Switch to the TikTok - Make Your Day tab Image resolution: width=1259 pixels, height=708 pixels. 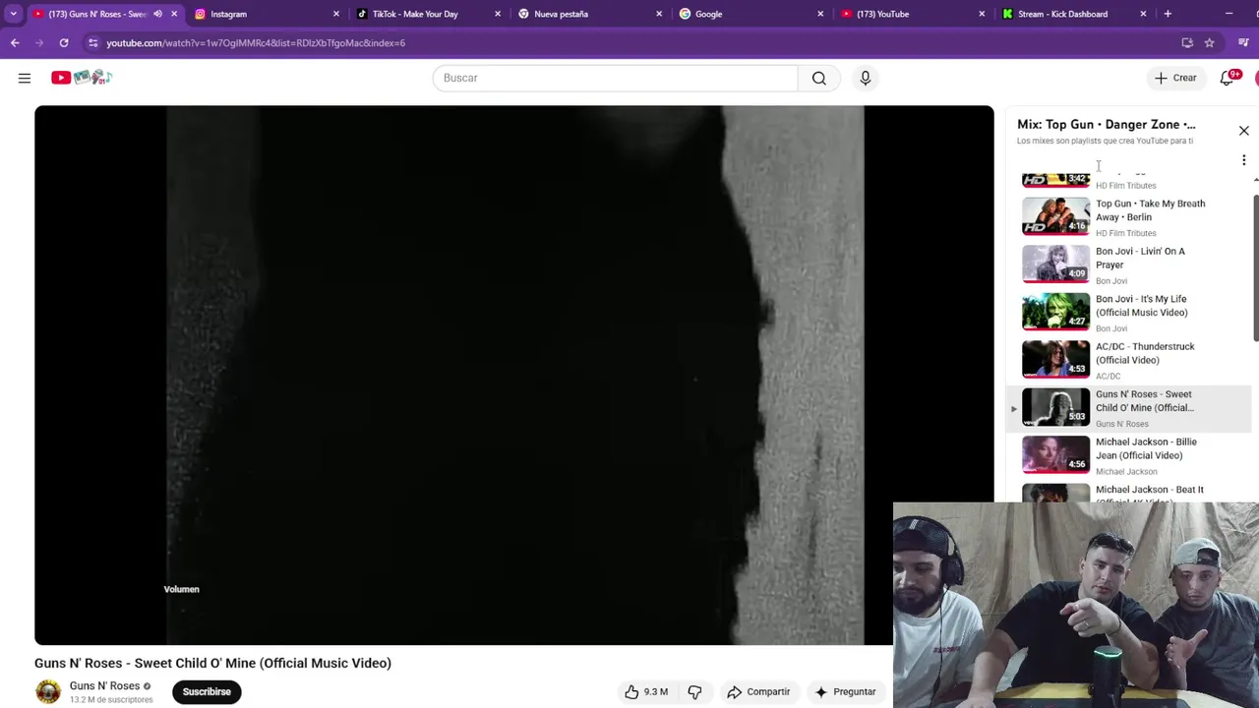(428, 14)
